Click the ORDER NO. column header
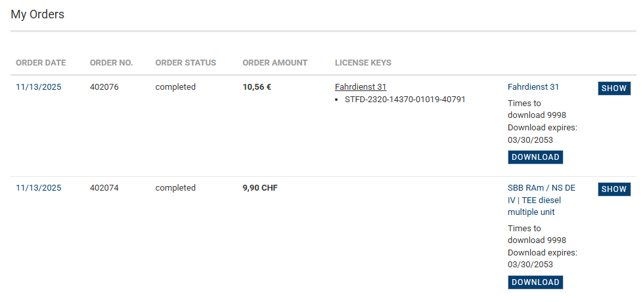Screen dimensions: 643x302 click(111, 63)
